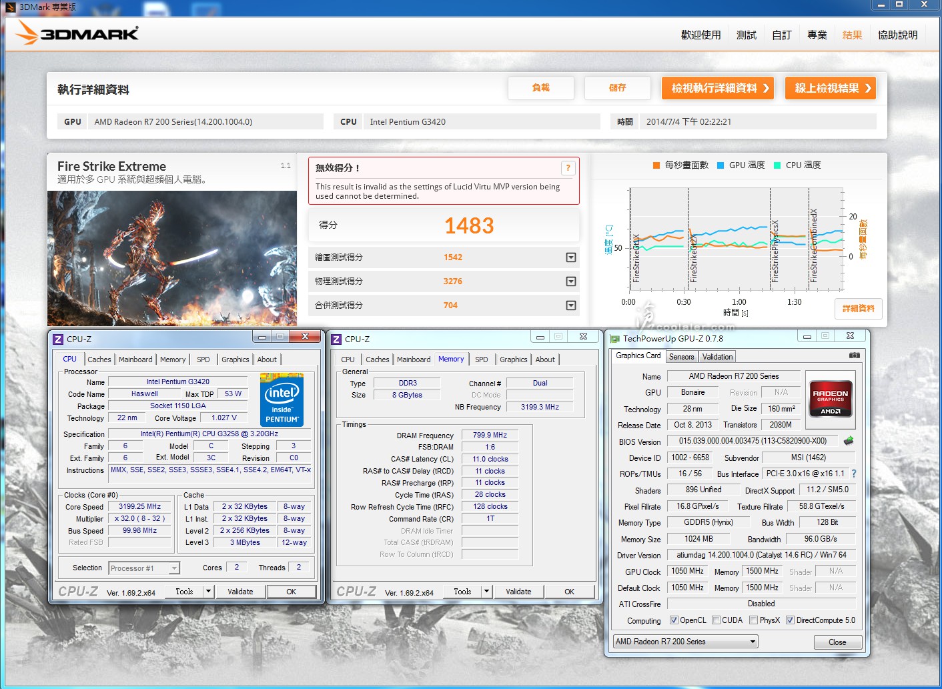Image resolution: width=942 pixels, height=689 pixels.
Task: Click the Close button in GPU-Z
Action: click(x=838, y=642)
